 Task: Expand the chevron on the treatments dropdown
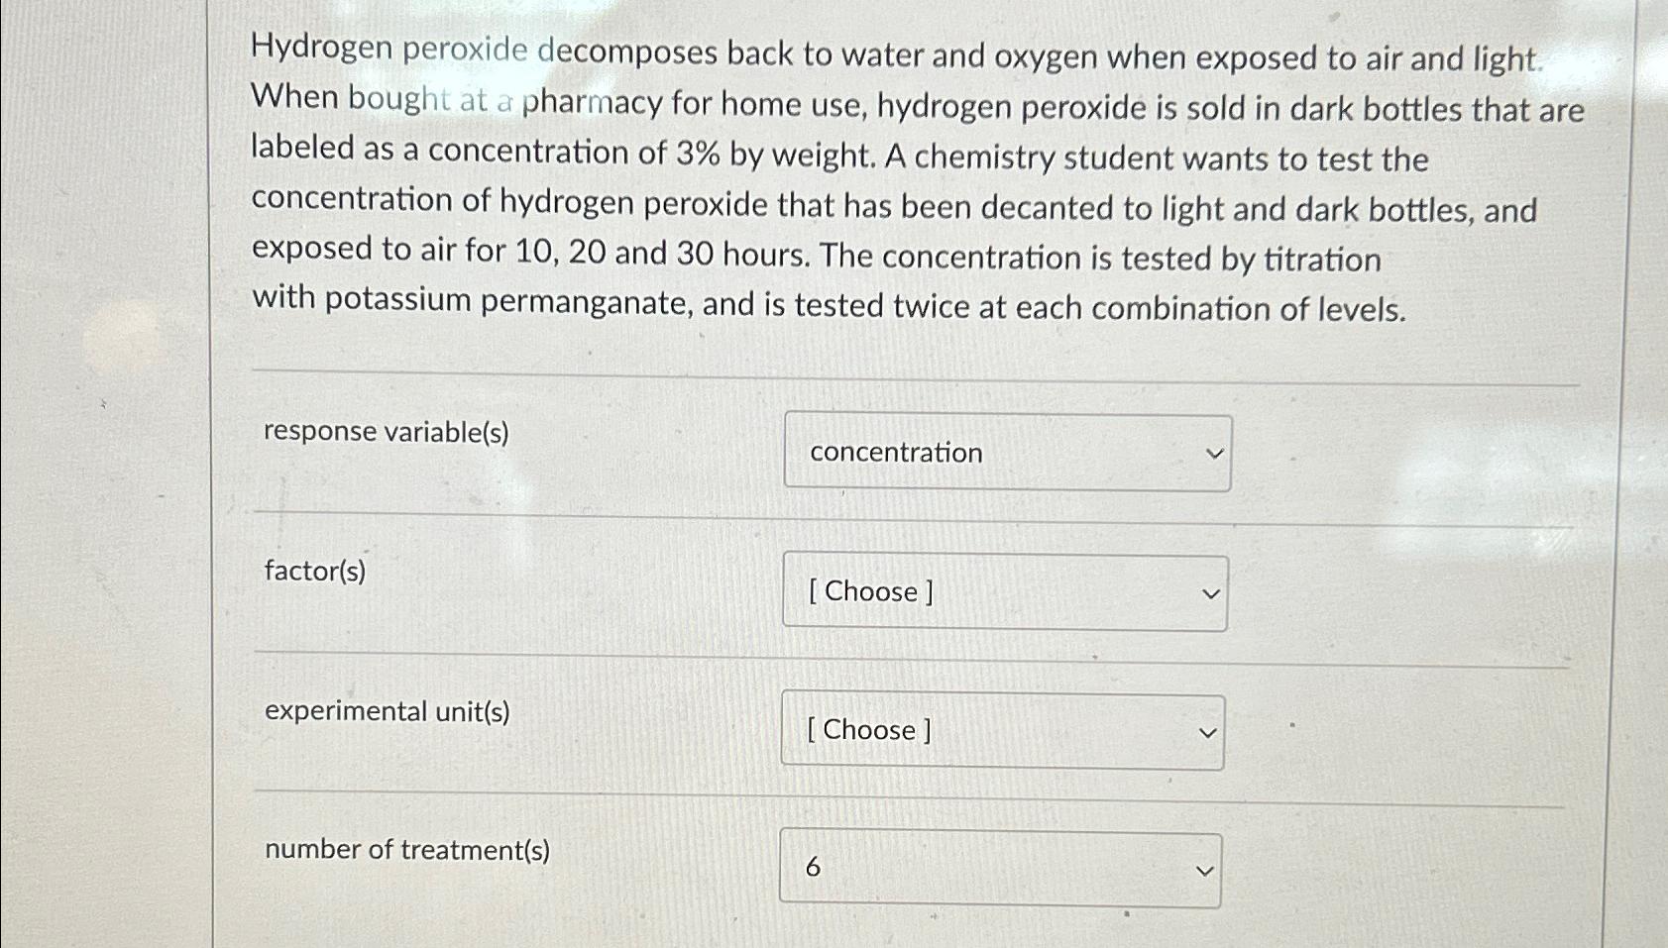click(x=1203, y=871)
